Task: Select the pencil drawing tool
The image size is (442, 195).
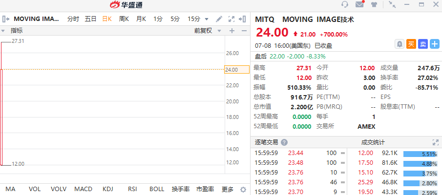Action: [x=219, y=19]
